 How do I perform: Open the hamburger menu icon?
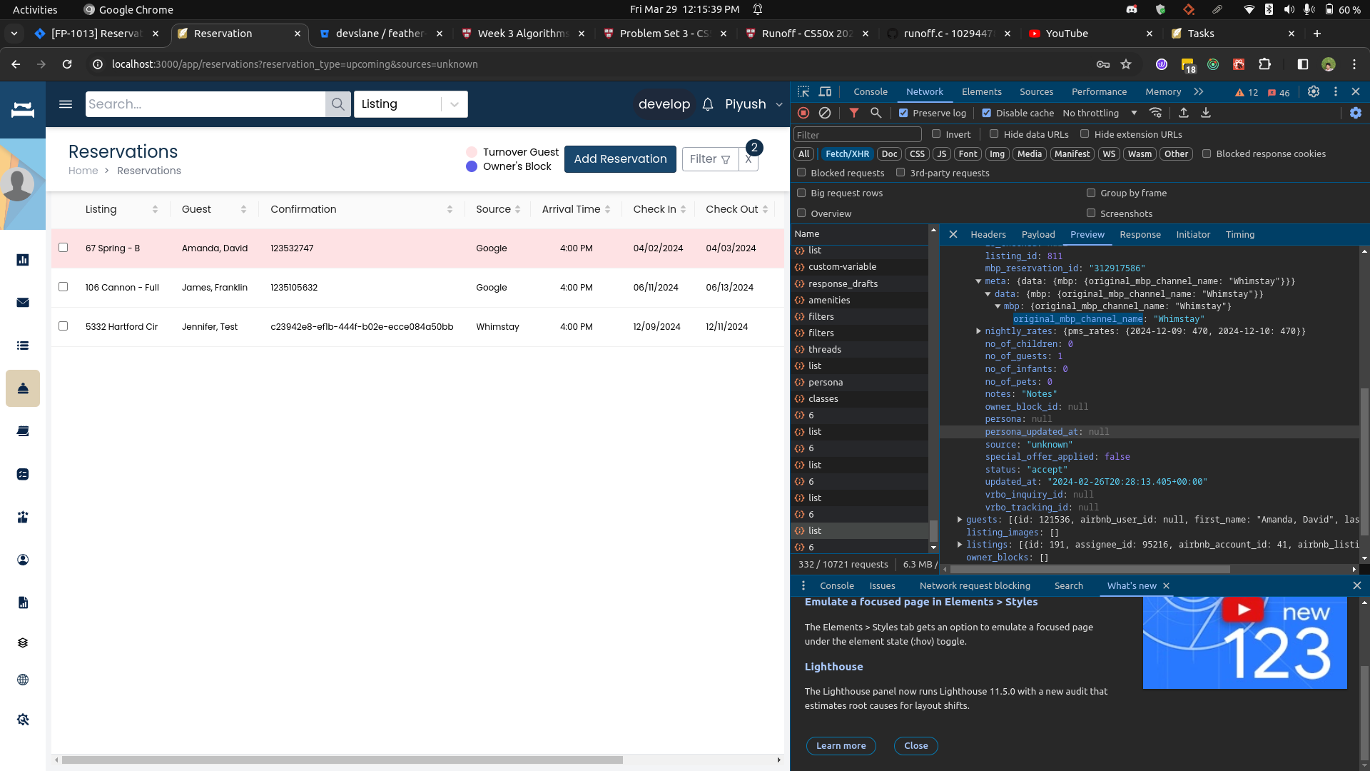tap(66, 104)
